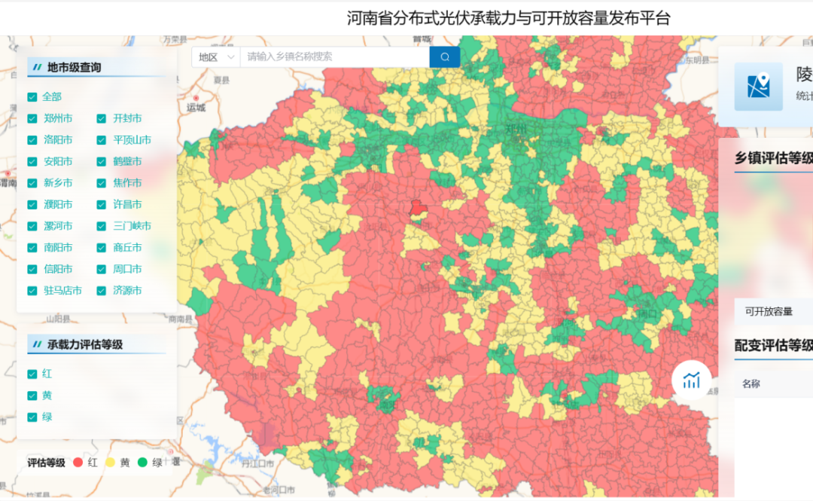Toggle the 三门峡市 checkbox
The image size is (813, 501).
click(x=102, y=227)
